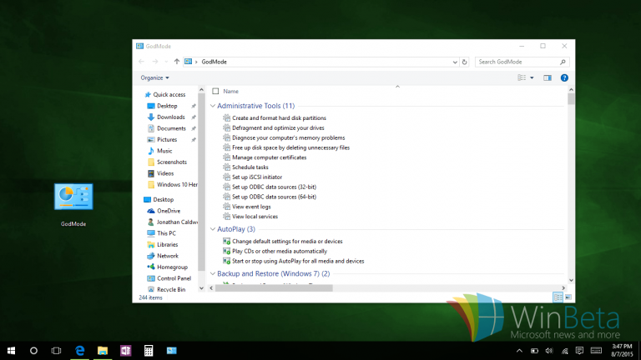This screenshot has width=641, height=360.
Task: Select OneDrive in navigation pane
Action: click(x=169, y=211)
